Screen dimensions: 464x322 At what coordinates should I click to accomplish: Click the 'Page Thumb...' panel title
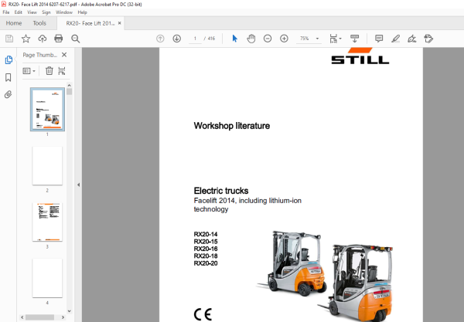pyautogui.click(x=40, y=55)
